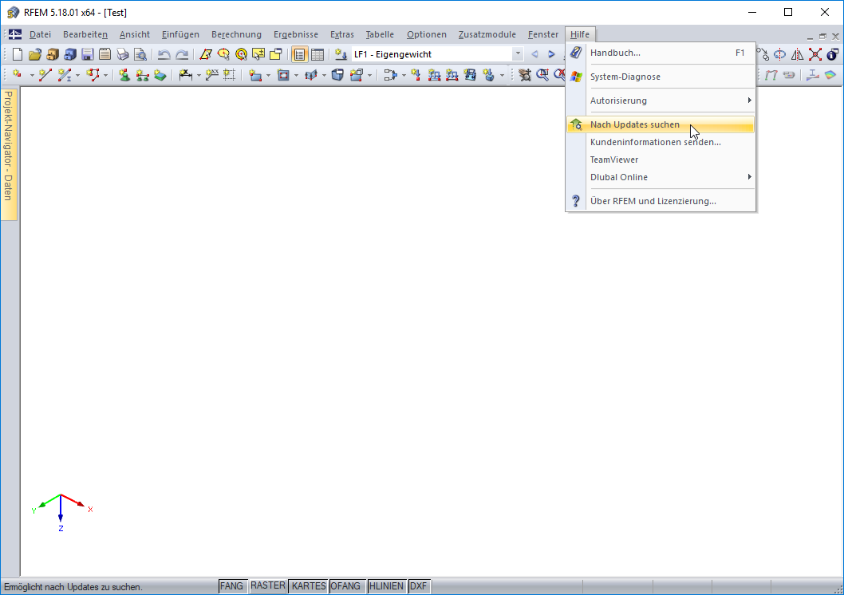Click the printer icon in the toolbar
Screen dimensions: 844x595
123,54
